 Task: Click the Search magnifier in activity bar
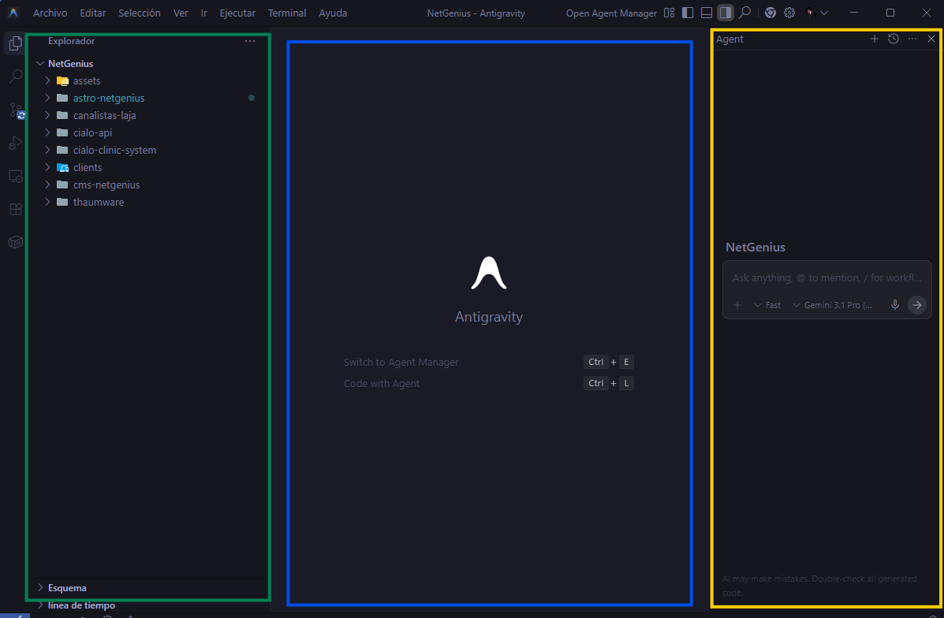[x=15, y=76]
